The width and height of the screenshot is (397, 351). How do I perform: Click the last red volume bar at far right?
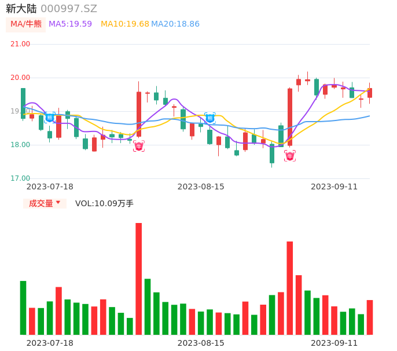click(370, 317)
